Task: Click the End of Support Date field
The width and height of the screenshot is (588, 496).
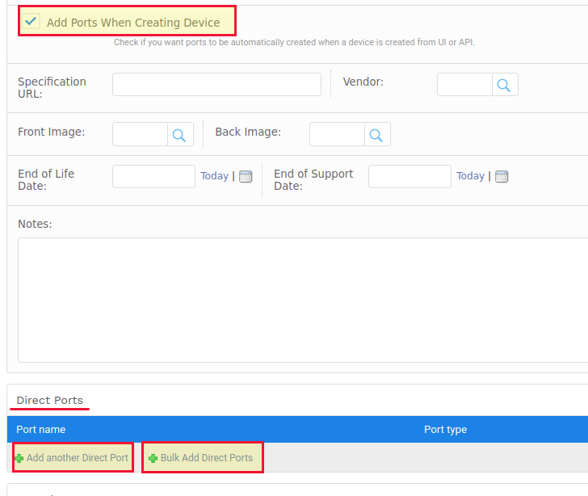Action: 409,176
